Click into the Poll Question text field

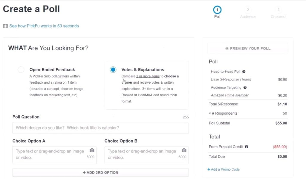[x=100, y=128]
